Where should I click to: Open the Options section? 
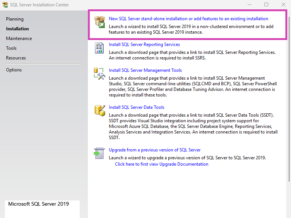tap(14, 70)
